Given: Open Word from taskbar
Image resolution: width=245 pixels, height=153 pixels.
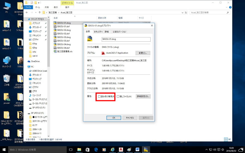Looking at the screenshot, I should (137, 149).
